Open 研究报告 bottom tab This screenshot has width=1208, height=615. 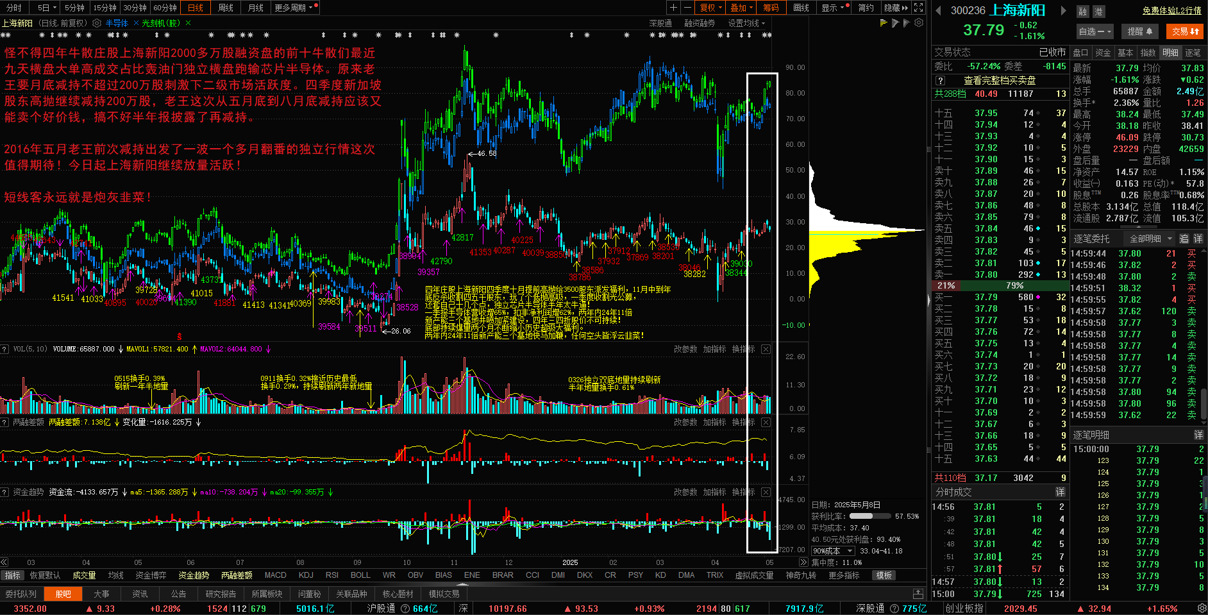pos(221,594)
